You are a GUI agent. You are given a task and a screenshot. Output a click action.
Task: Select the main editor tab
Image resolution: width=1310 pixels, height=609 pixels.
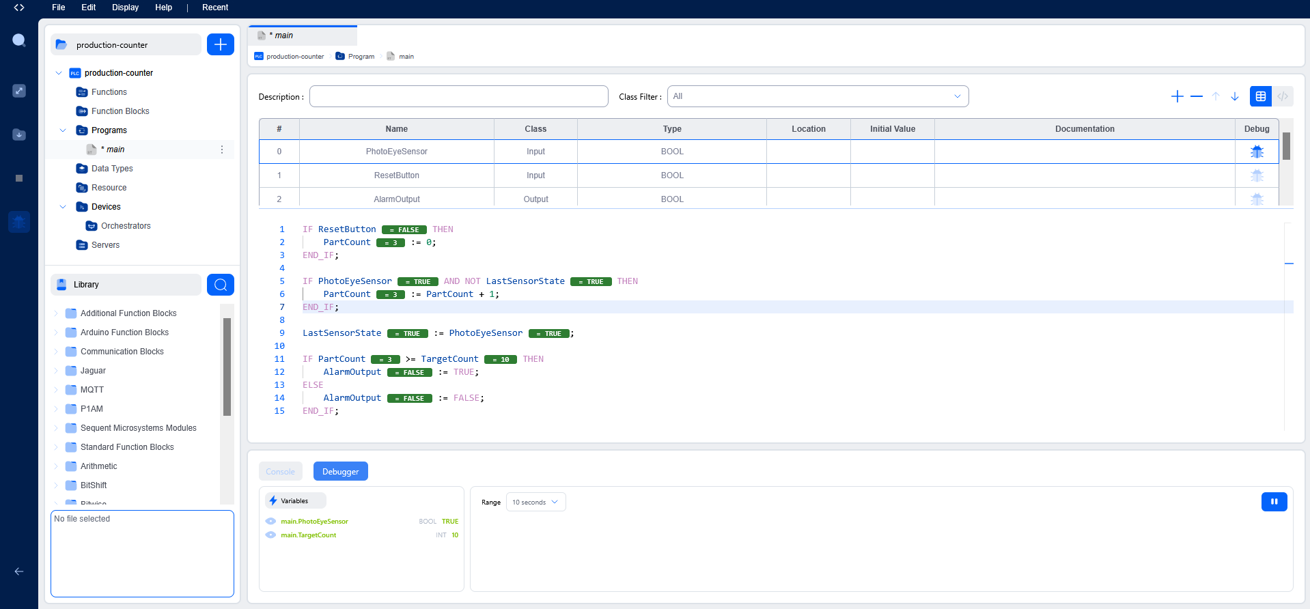[303, 36]
